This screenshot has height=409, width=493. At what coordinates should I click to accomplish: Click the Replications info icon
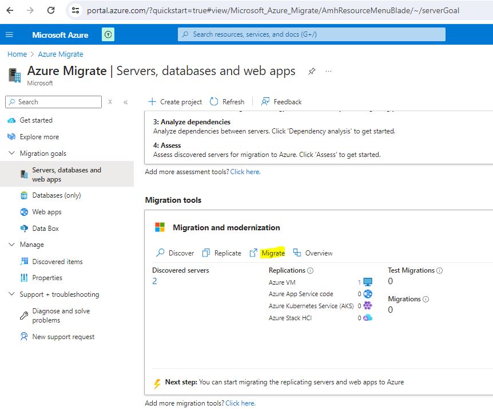pyautogui.click(x=311, y=270)
